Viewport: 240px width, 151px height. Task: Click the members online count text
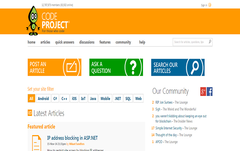tap(57, 5)
